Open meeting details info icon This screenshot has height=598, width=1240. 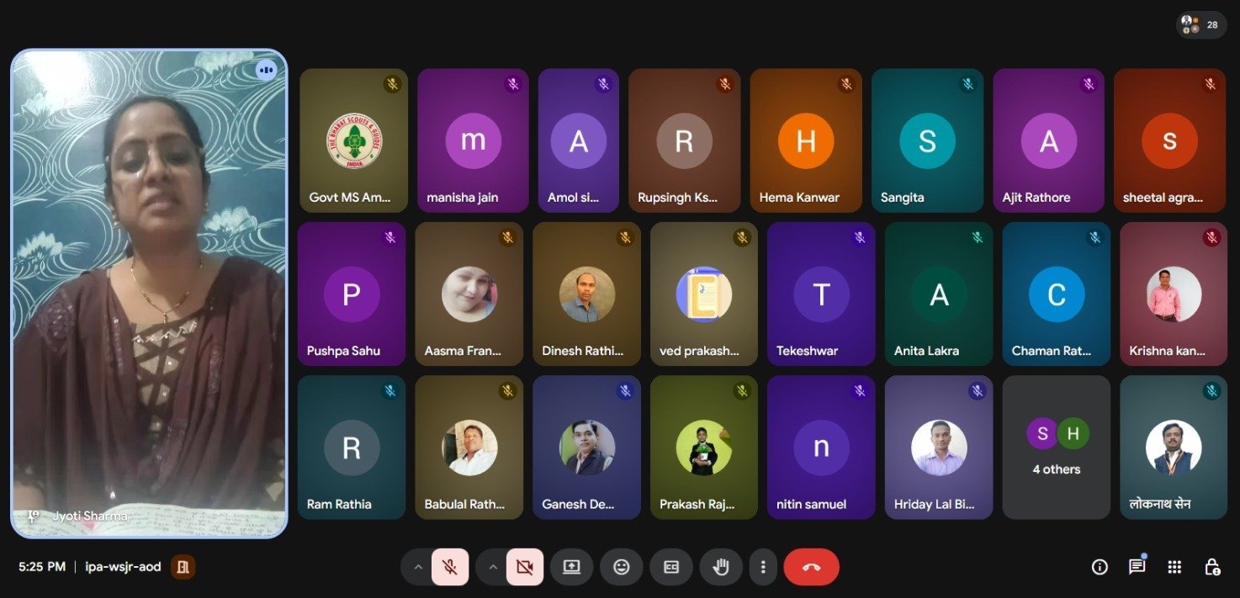click(1100, 567)
